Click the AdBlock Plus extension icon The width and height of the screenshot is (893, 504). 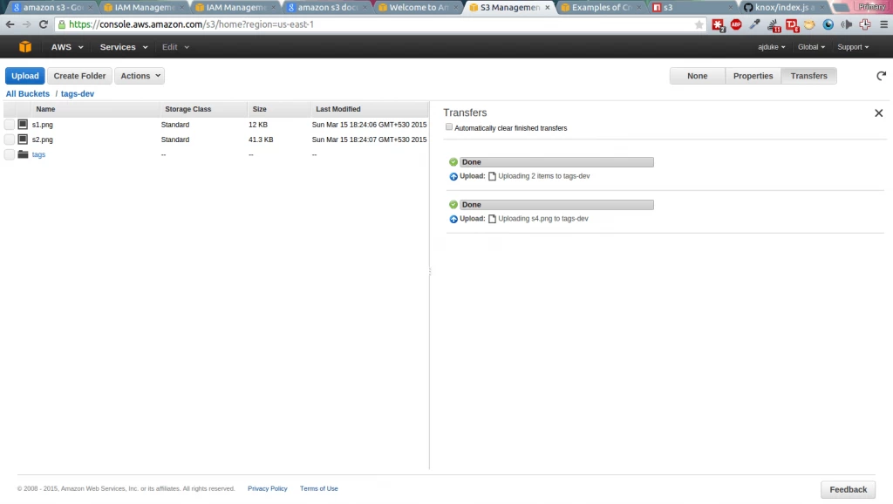[x=736, y=24]
